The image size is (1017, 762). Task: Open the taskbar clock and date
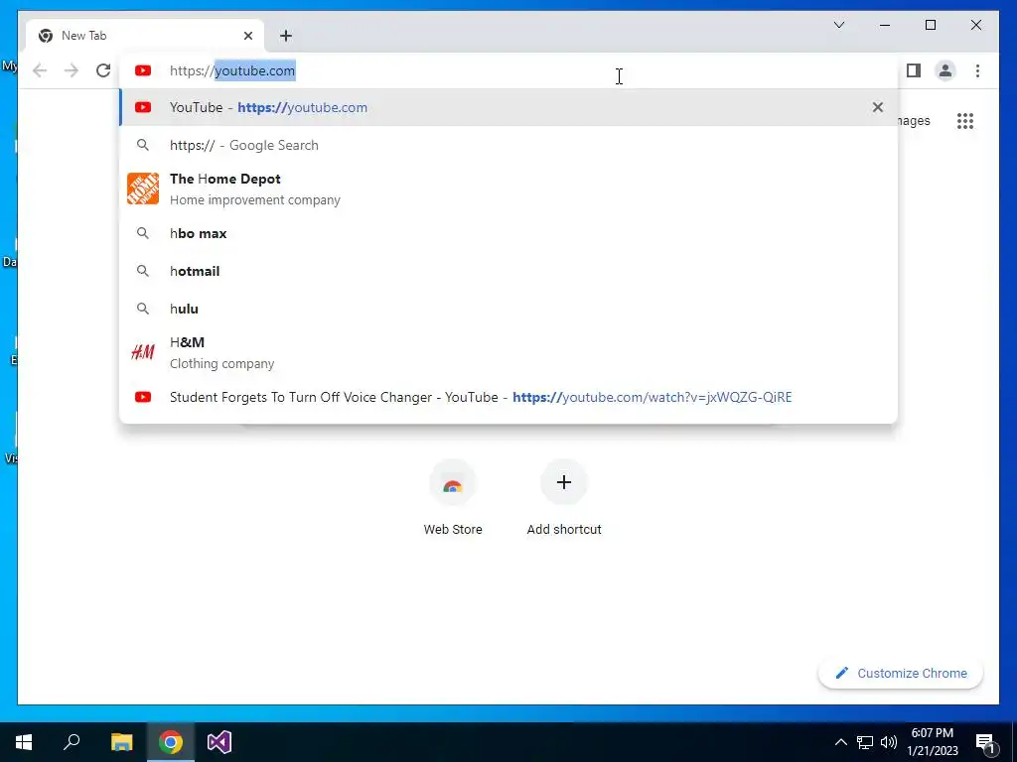pos(932,742)
